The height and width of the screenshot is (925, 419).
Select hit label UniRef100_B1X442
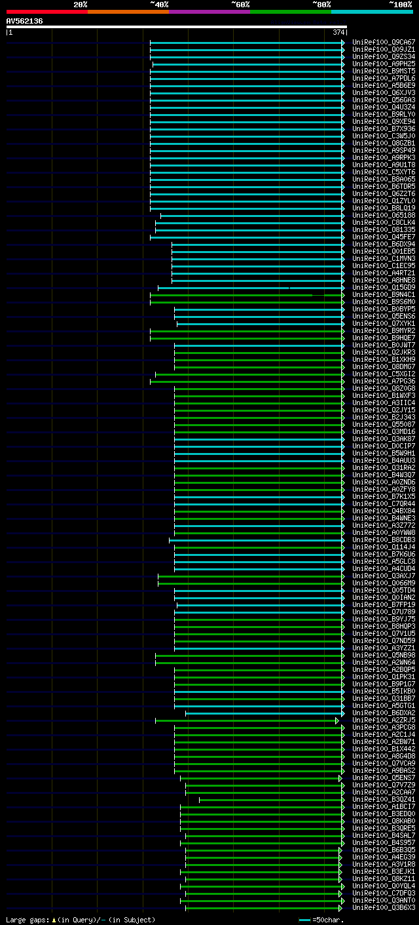pyautogui.click(x=384, y=749)
